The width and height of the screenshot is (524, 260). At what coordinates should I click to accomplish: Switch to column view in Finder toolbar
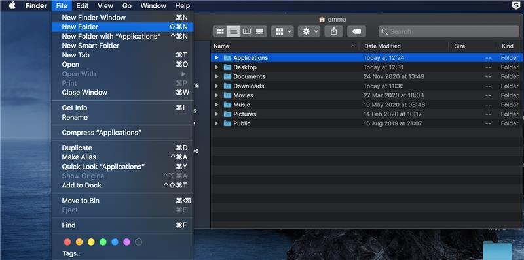coord(247,31)
